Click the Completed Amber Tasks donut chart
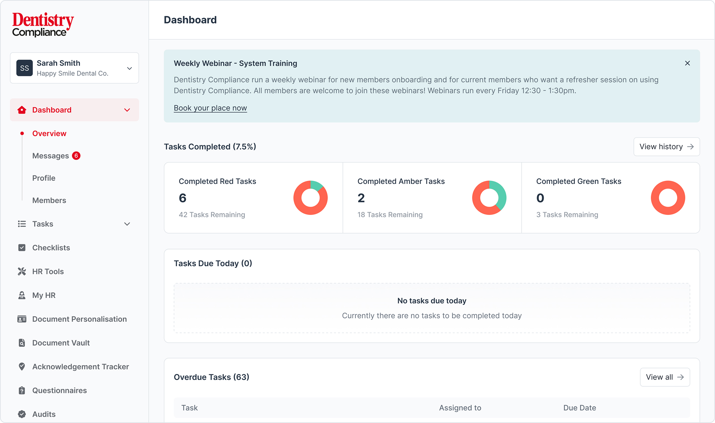 (489, 198)
